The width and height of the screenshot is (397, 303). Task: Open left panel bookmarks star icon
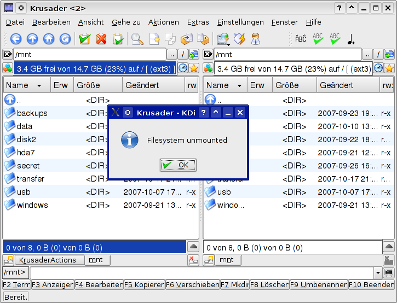(x=194, y=68)
